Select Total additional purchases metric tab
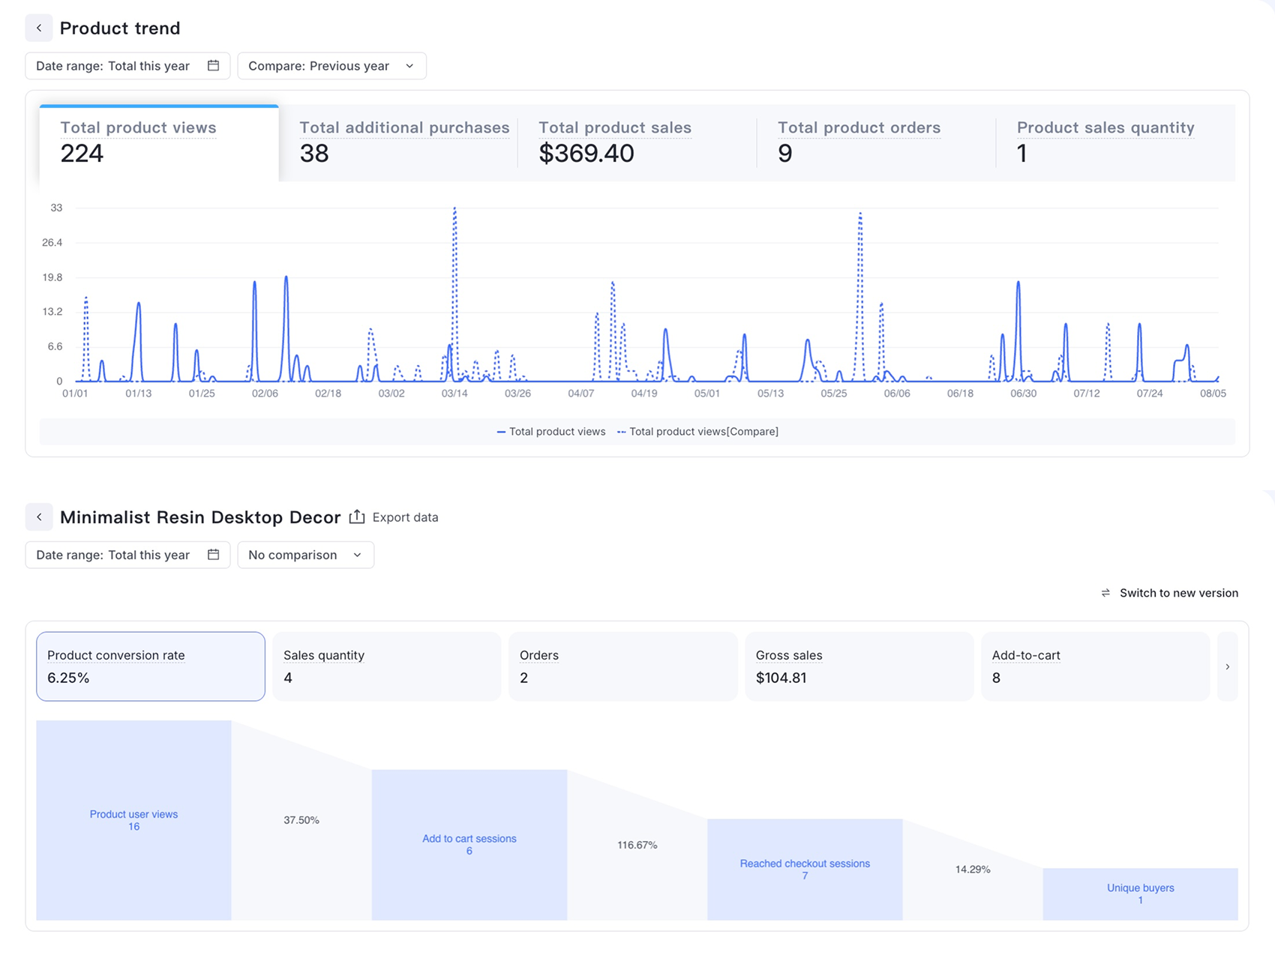This screenshot has width=1275, height=961. [x=398, y=142]
